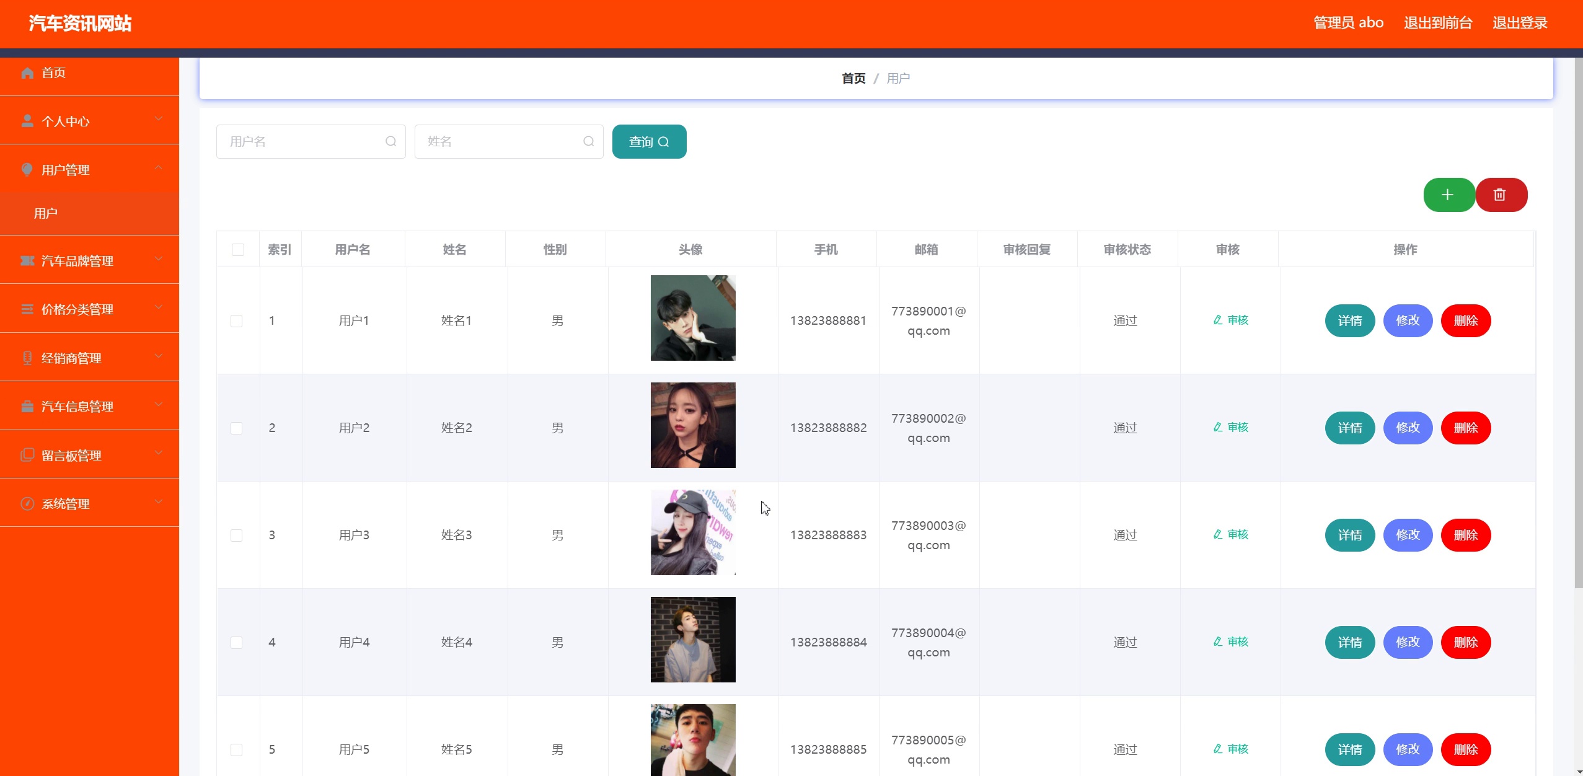Click 修改 for 用户2
This screenshot has height=776, width=1583.
[1408, 428]
